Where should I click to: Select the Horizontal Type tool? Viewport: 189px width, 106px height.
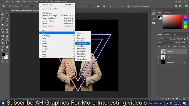pyautogui.click(x=2, y=43)
